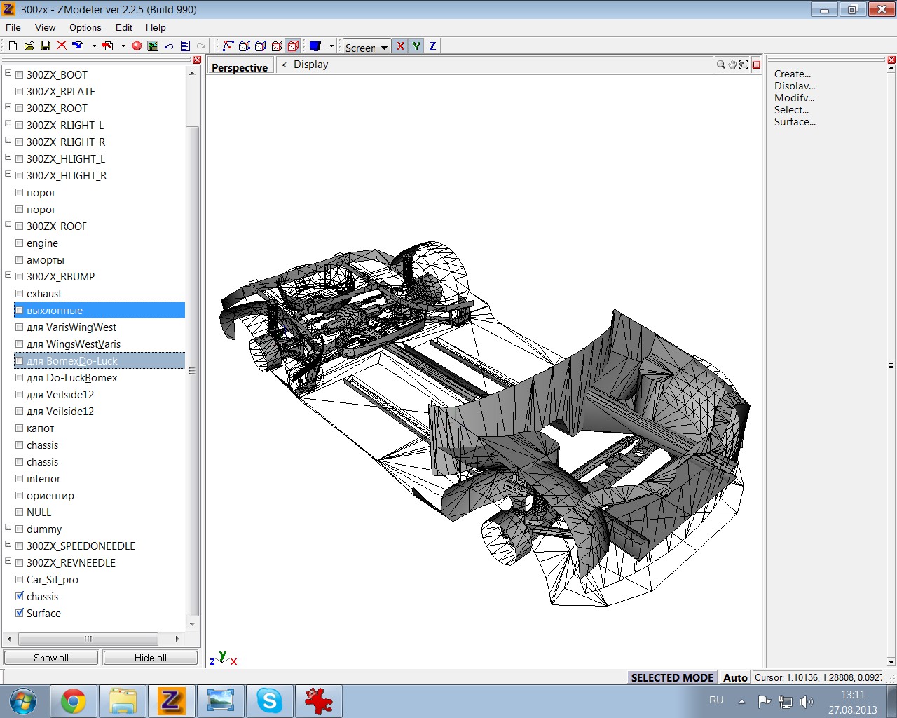897x718 pixels.
Task: Open the Surface... command group
Action: (x=795, y=121)
